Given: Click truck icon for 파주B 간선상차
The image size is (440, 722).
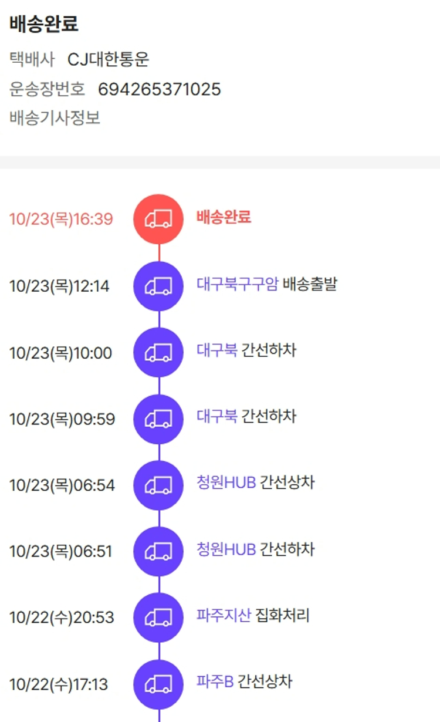Looking at the screenshot, I should (x=158, y=684).
